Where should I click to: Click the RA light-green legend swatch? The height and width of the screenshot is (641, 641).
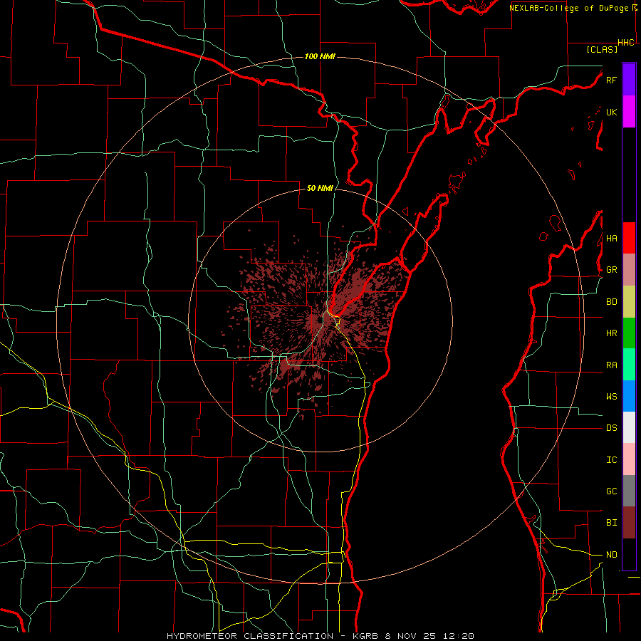[x=629, y=365]
